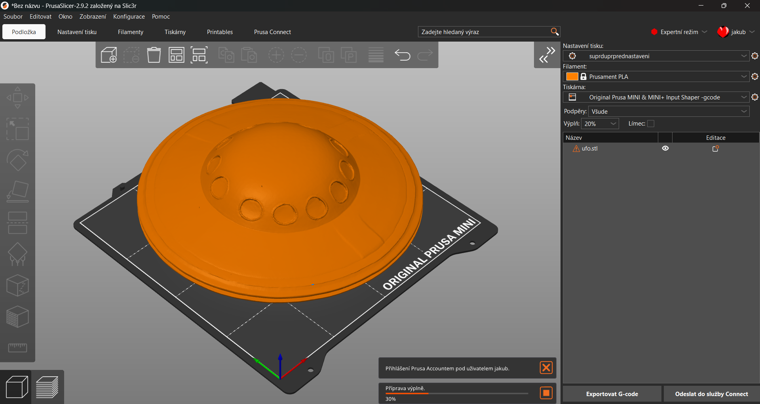Switch to the Tiskárny tab
760x404 pixels.
175,32
